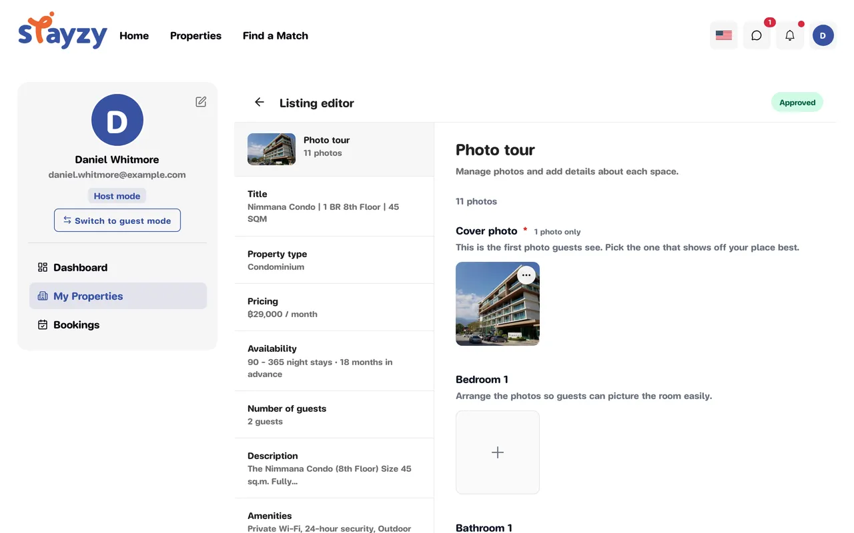Switch to guest mode
The width and height of the screenshot is (854, 533).
tap(117, 221)
